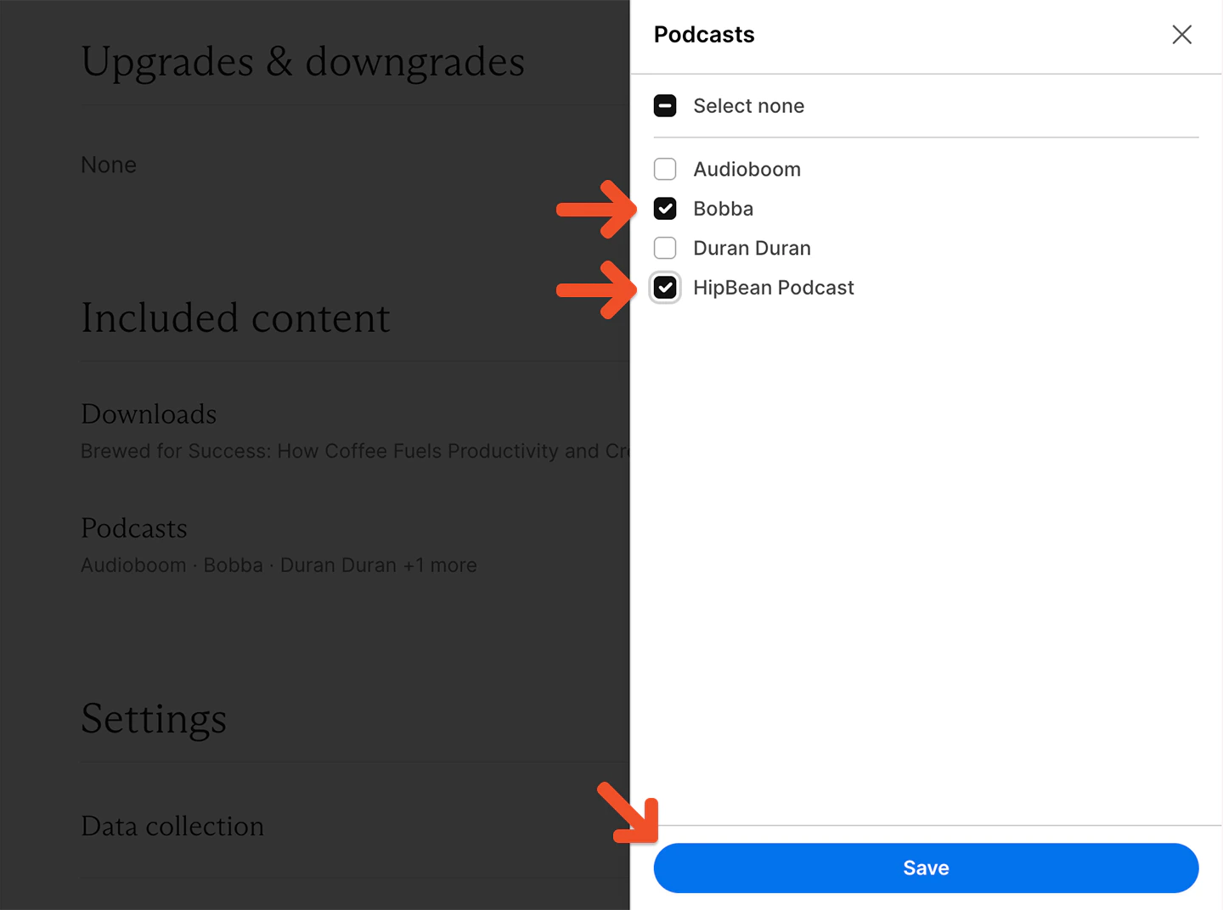Click the X icon in the panel header

coord(1181,35)
